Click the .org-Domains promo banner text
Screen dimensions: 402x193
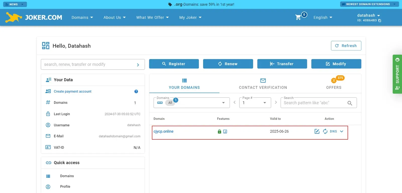(x=204, y=5)
